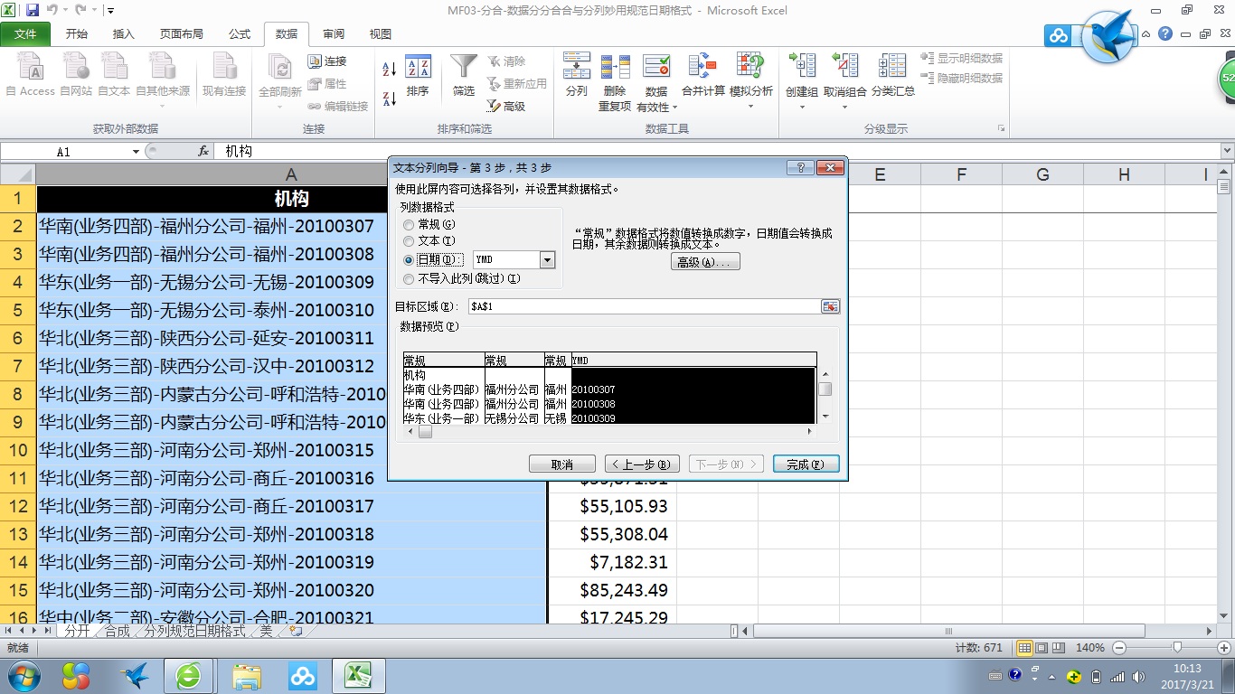Select the 文本(T) radio button

click(409, 241)
